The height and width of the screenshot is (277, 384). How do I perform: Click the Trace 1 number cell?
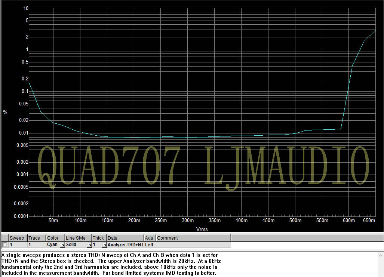(36, 245)
